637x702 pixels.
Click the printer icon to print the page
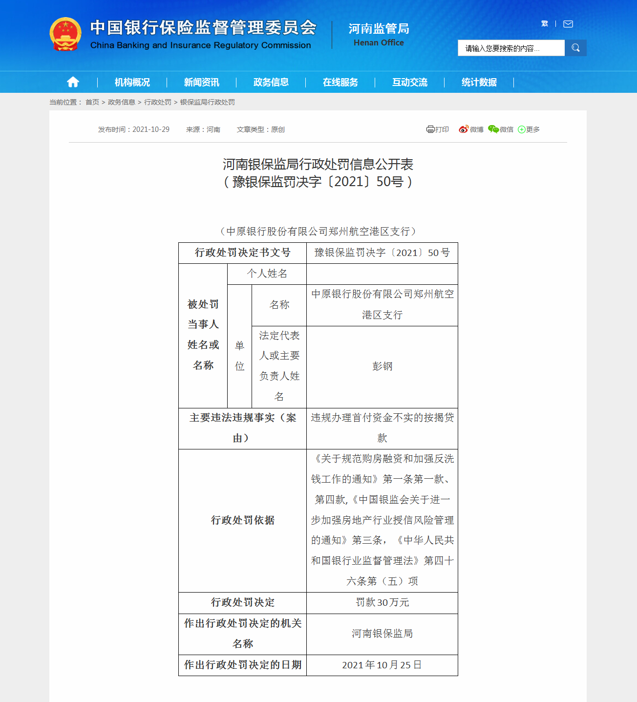click(430, 129)
